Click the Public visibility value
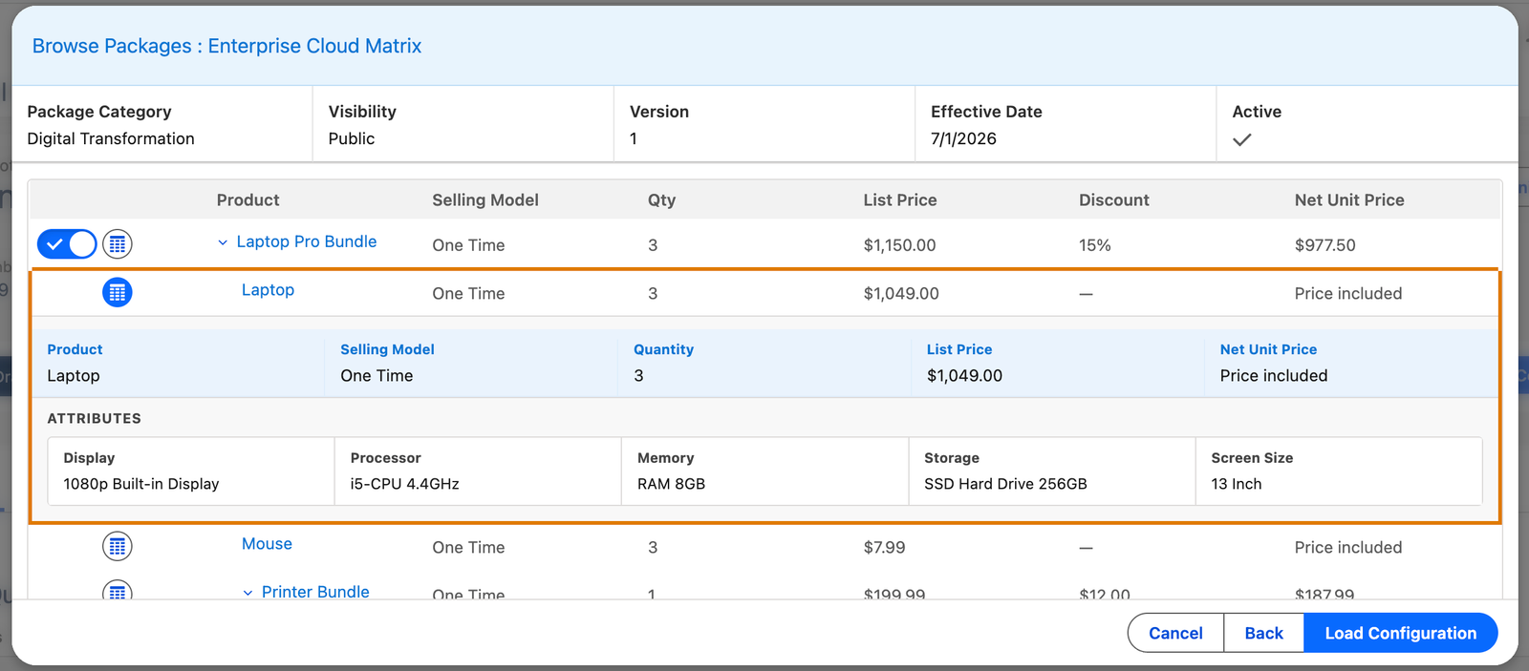Image resolution: width=1529 pixels, height=671 pixels. coord(352,138)
